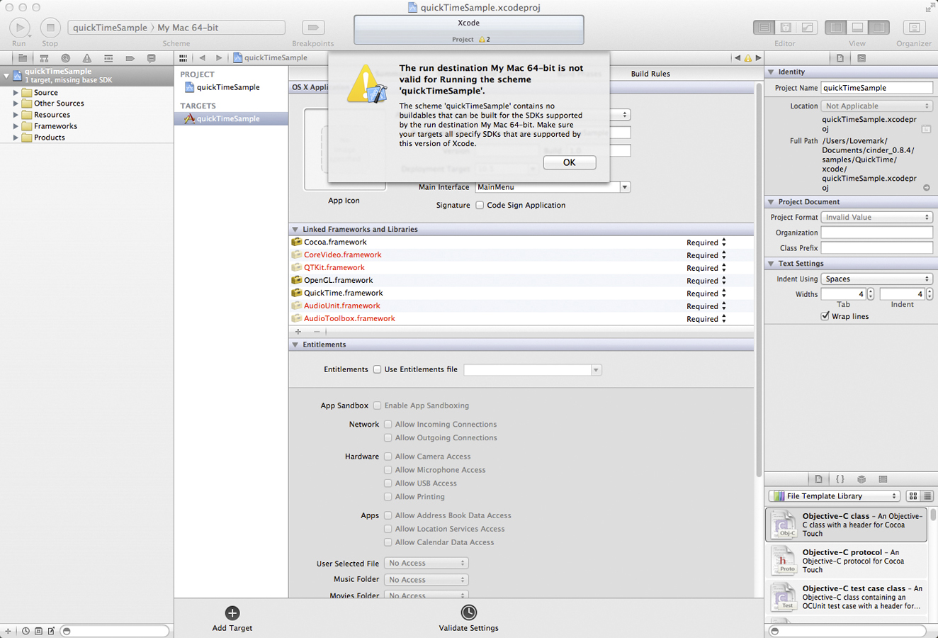
Task: Click the Run button in toolbar
Action: (19, 28)
